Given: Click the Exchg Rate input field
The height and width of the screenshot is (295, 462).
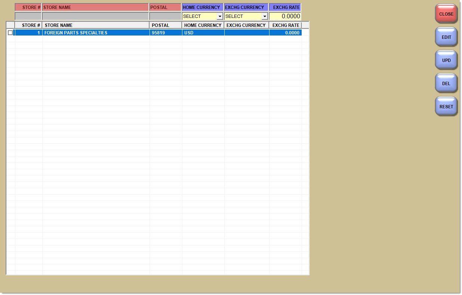Looking at the screenshot, I should tap(285, 16).
